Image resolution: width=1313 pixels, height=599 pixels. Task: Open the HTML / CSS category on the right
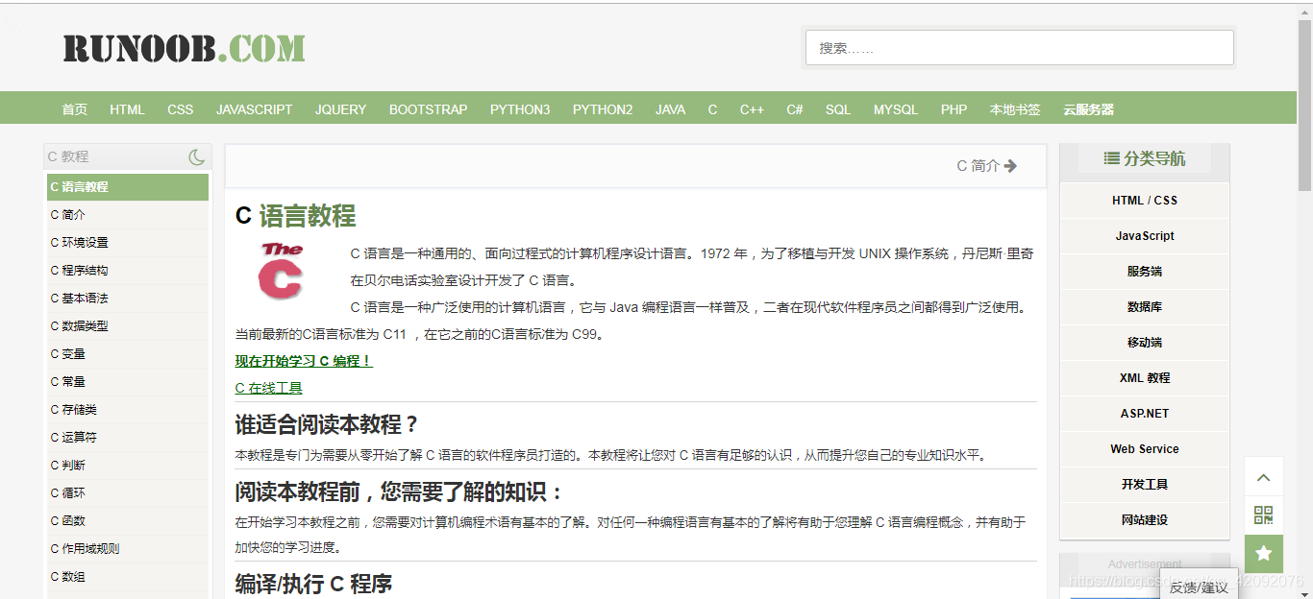[1144, 200]
